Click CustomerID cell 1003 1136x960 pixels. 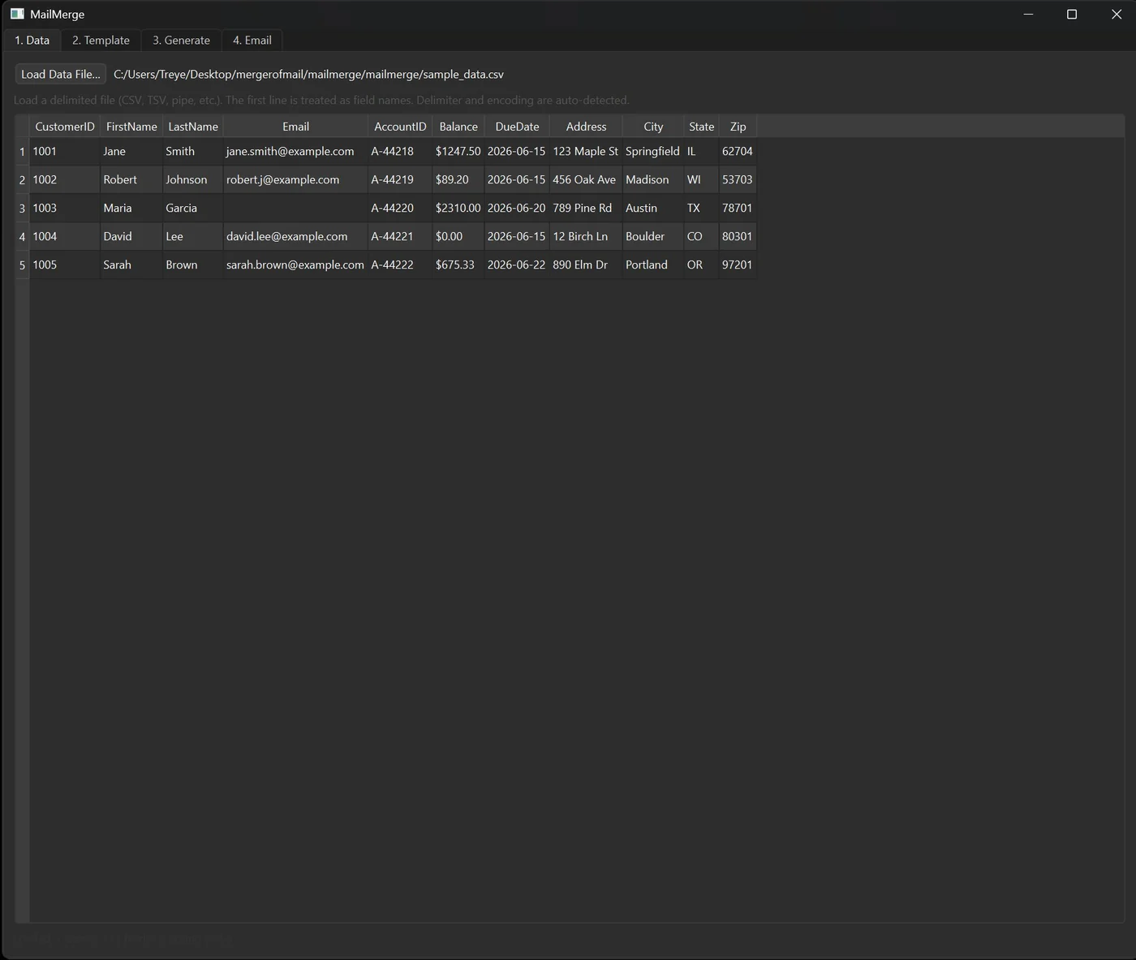[65, 208]
